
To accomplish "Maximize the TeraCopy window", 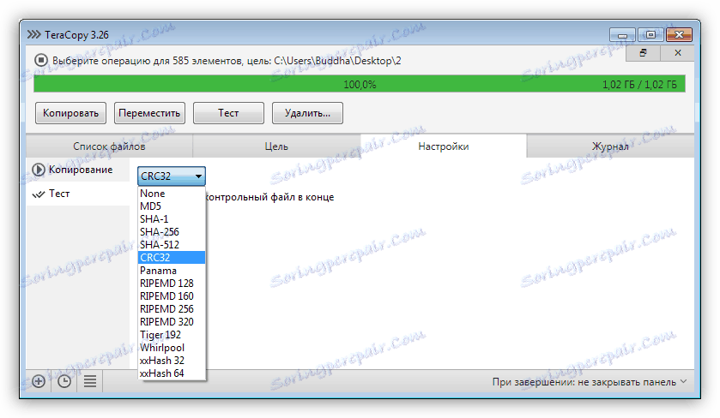I will point(650,35).
